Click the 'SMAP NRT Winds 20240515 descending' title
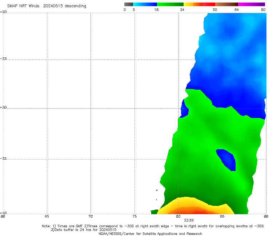Screen dimensions: 269x236 pyautogui.click(x=47, y=6)
